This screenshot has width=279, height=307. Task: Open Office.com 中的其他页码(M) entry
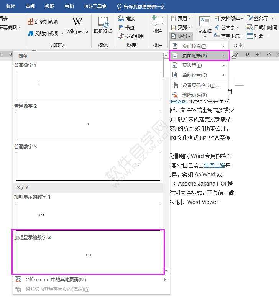pos(91,279)
